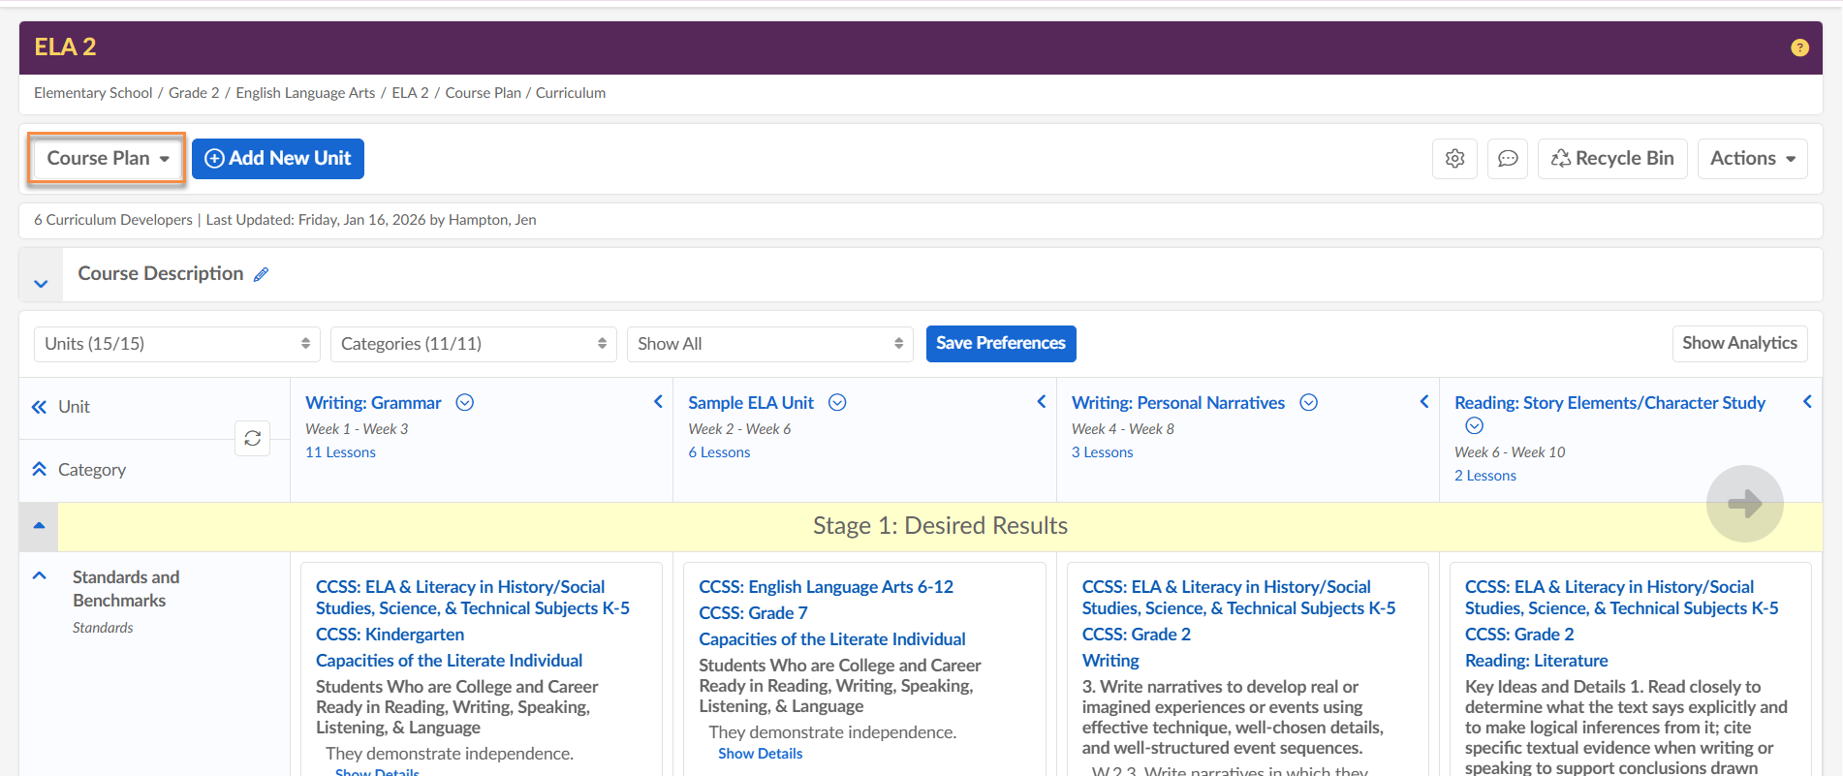Collapse Stage 1 Desired Results section
This screenshot has width=1843, height=776.
click(x=39, y=525)
